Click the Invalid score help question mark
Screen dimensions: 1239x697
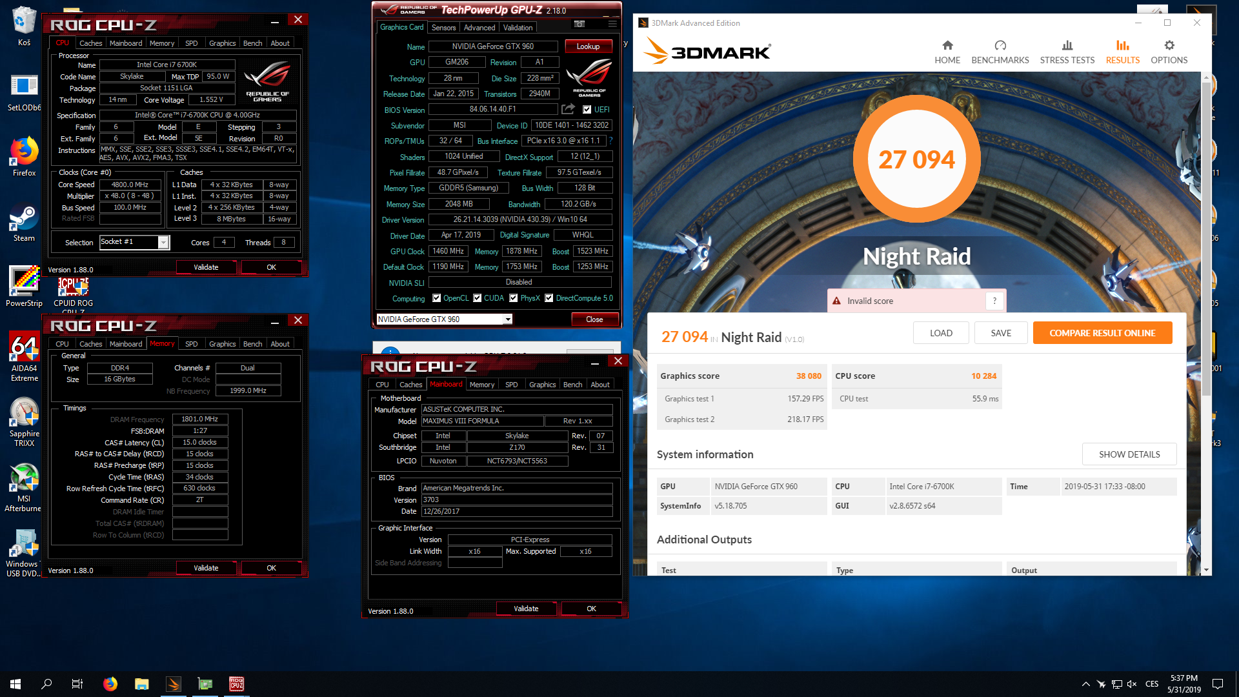[x=994, y=301]
